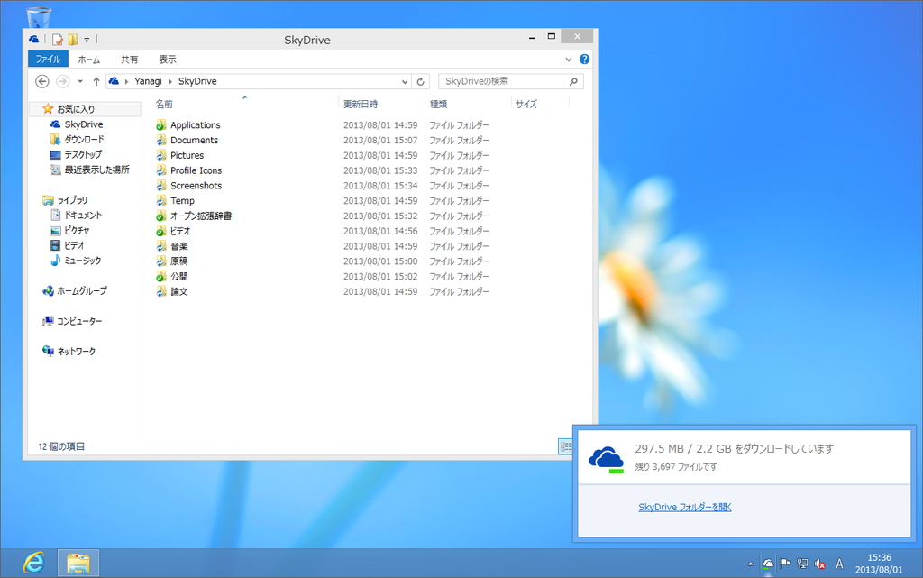Open Action Center flag tray icon
Viewport: 923px width, 578px height.
pyautogui.click(x=785, y=564)
